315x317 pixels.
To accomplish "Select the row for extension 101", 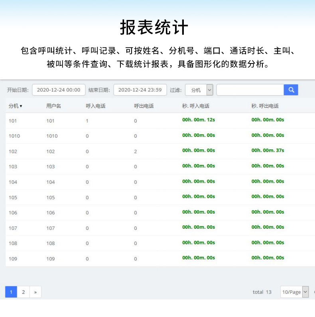I will point(13,121).
